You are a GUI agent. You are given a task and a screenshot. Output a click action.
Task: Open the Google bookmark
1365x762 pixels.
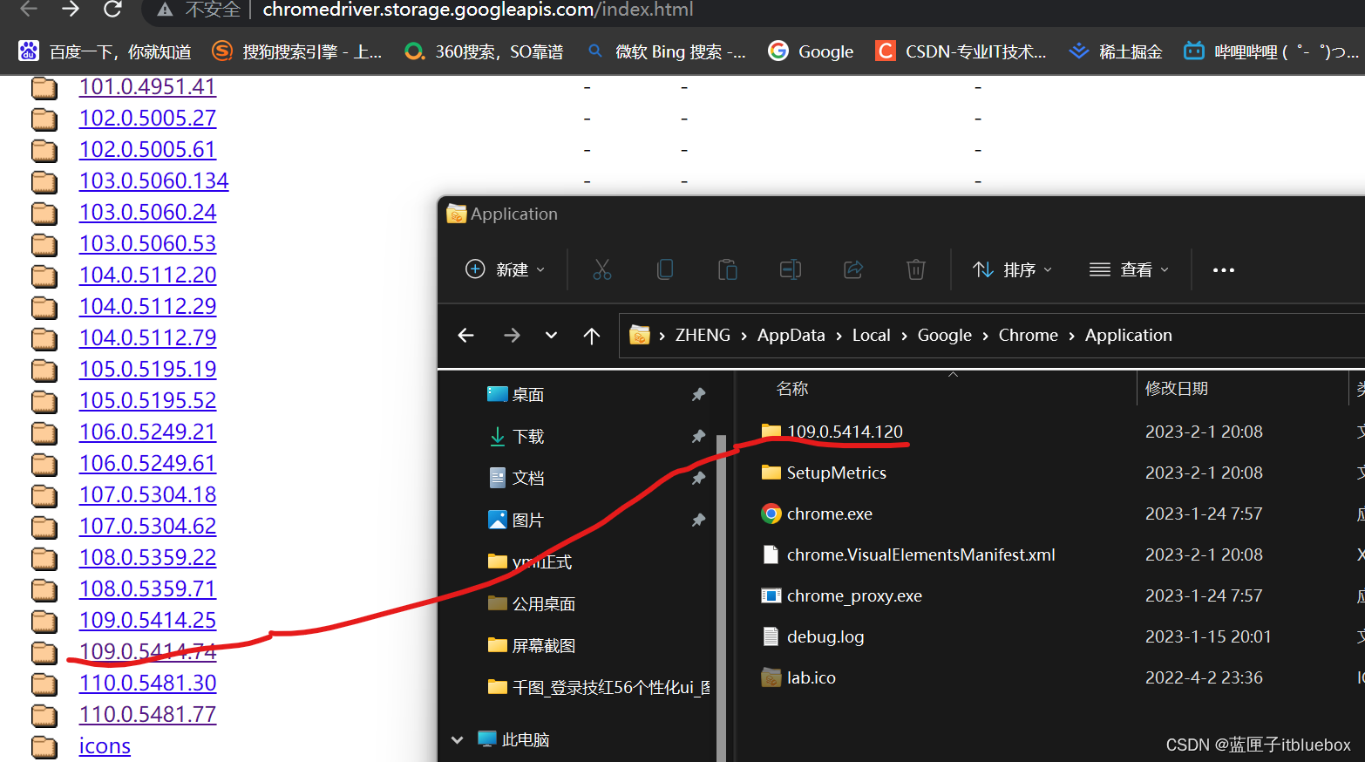tap(811, 51)
